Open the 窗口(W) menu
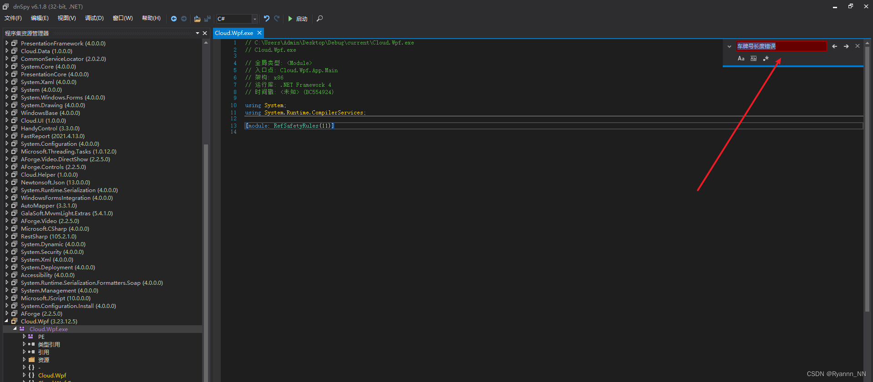Image resolution: width=873 pixels, height=382 pixels. pyautogui.click(x=123, y=18)
